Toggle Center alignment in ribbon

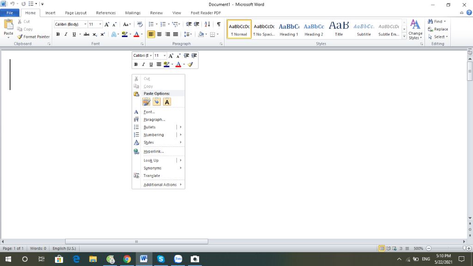[x=159, y=34]
